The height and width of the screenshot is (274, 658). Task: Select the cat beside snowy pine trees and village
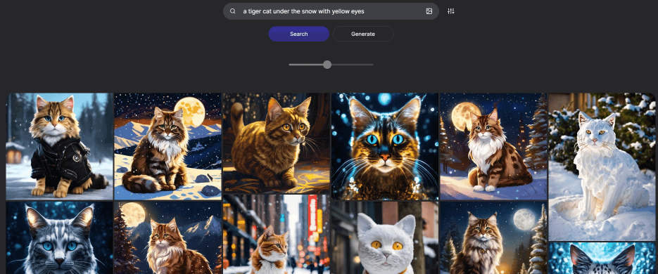click(x=493, y=146)
